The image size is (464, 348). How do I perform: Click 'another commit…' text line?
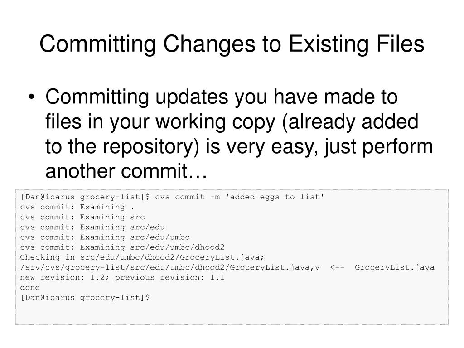pyautogui.click(x=126, y=171)
